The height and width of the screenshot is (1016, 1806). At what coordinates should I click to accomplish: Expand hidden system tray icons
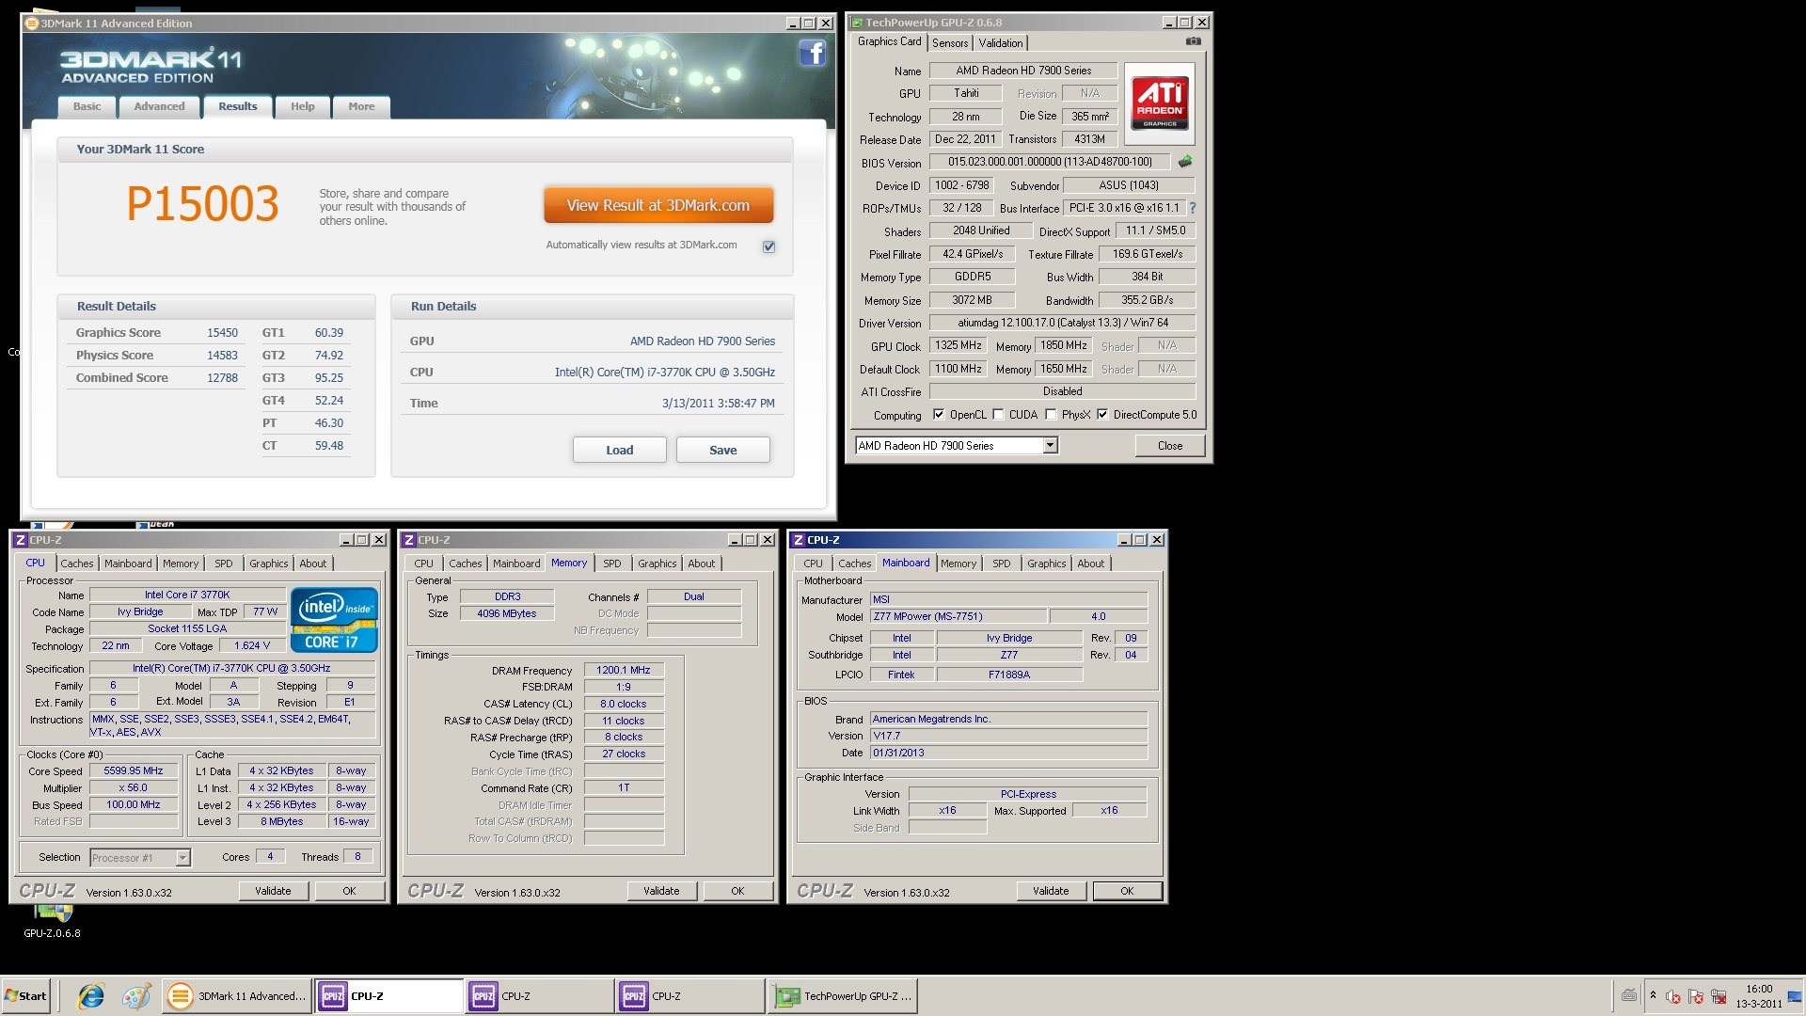tap(1653, 995)
